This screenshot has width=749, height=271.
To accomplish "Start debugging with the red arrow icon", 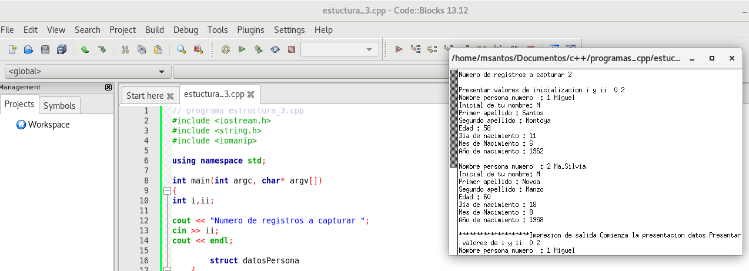I will [x=399, y=50].
